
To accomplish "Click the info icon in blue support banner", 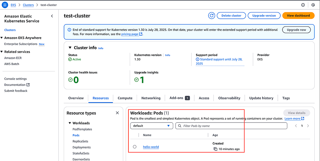I will [69, 30].
